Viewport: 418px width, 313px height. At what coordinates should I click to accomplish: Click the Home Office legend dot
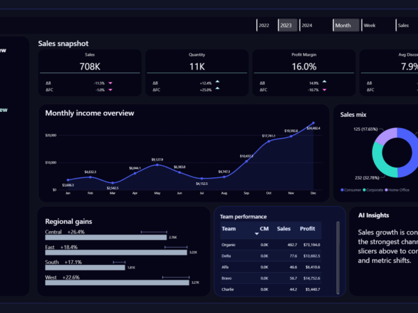(386, 190)
